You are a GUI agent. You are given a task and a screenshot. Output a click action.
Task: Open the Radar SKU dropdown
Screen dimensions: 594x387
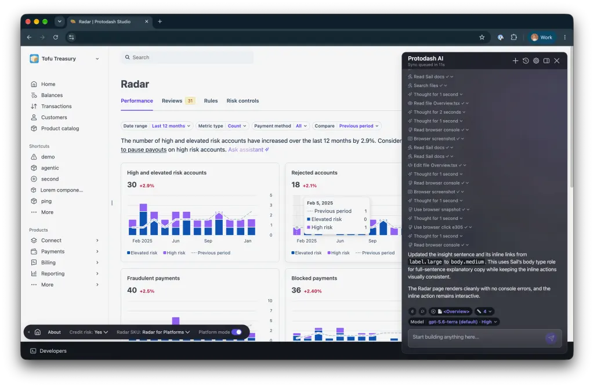(x=153, y=332)
